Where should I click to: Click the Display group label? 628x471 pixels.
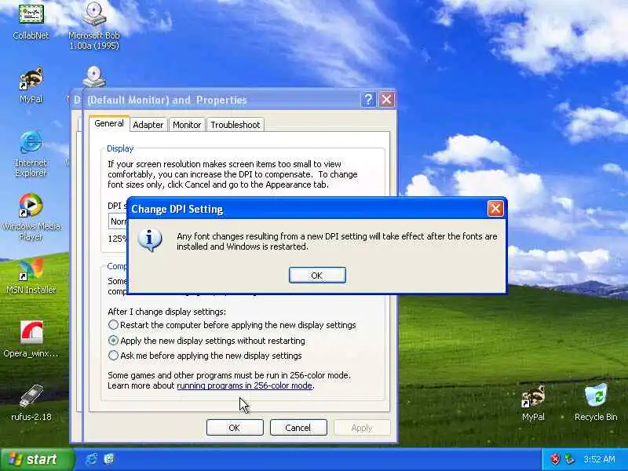tap(120, 148)
